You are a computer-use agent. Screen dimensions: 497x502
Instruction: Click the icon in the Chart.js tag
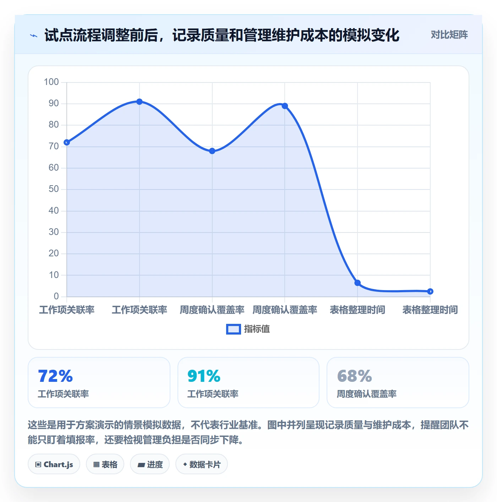(38, 465)
